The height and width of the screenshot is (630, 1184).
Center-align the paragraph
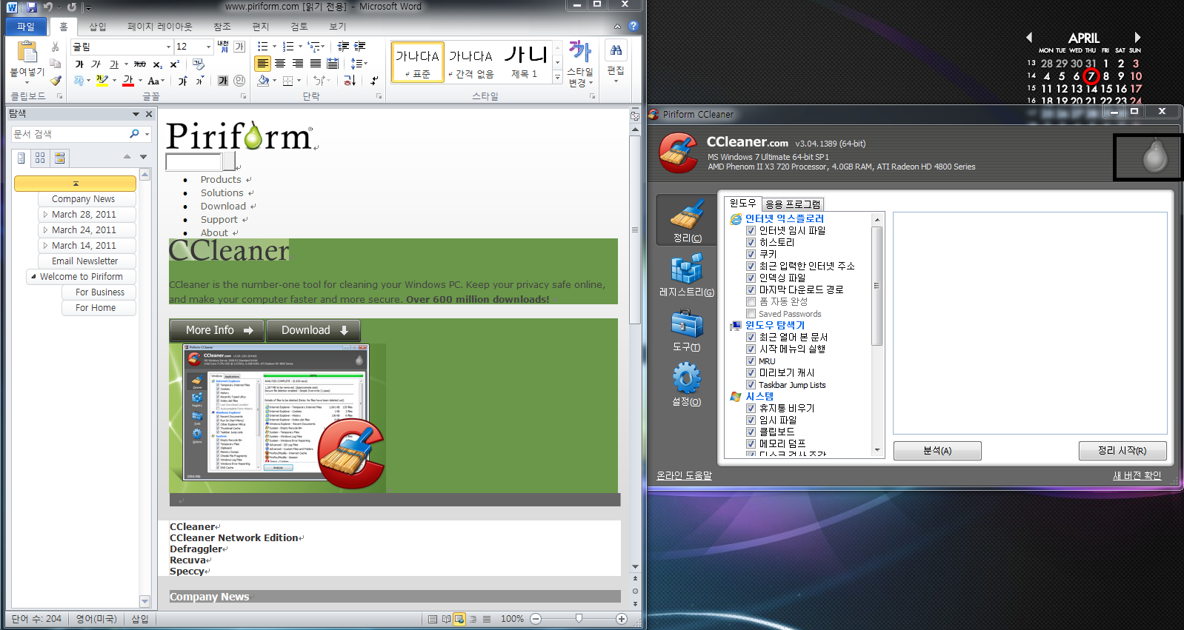[280, 64]
